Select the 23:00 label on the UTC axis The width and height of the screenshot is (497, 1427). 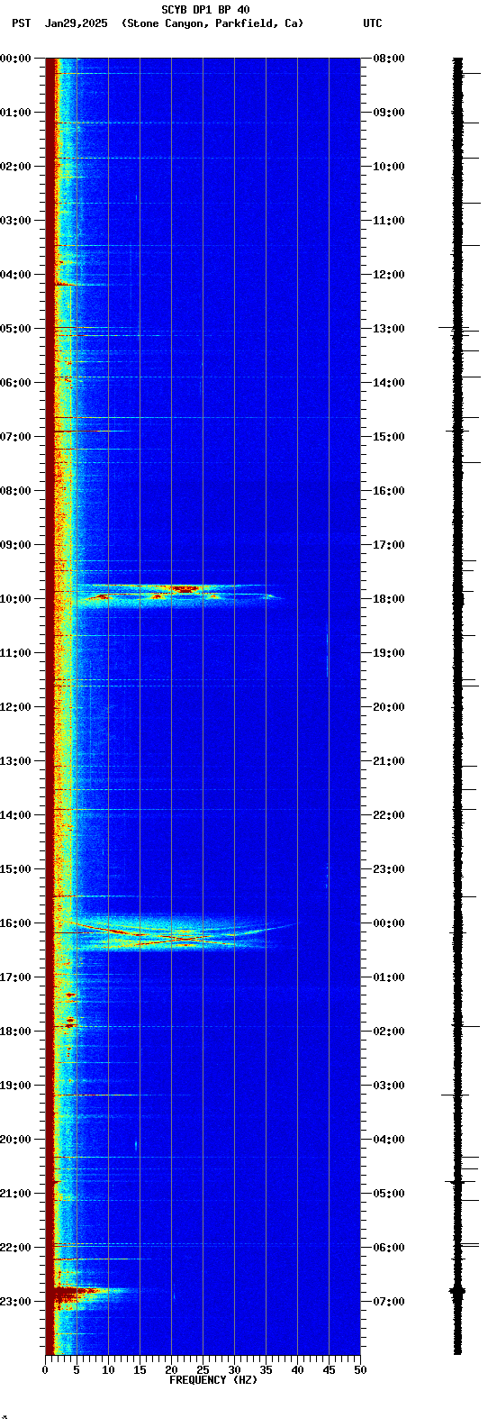point(388,869)
